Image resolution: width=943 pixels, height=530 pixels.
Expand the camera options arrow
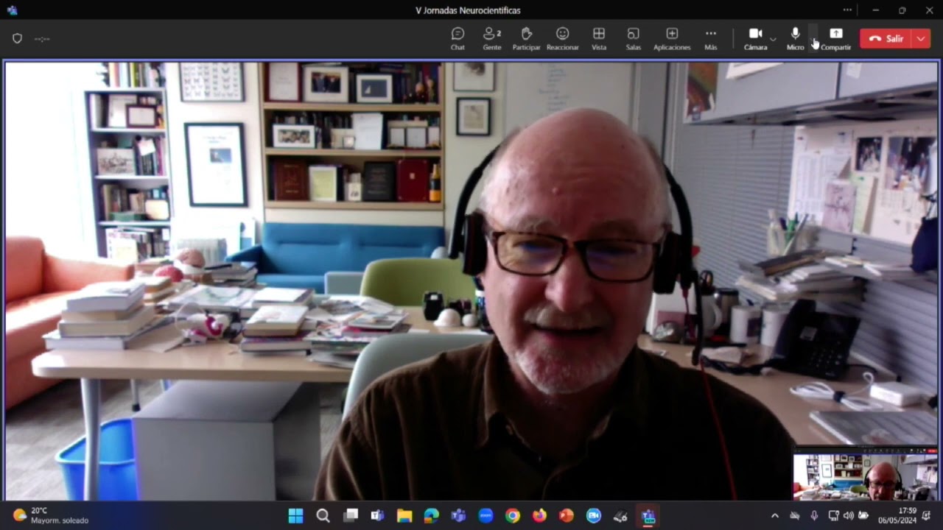pos(773,38)
